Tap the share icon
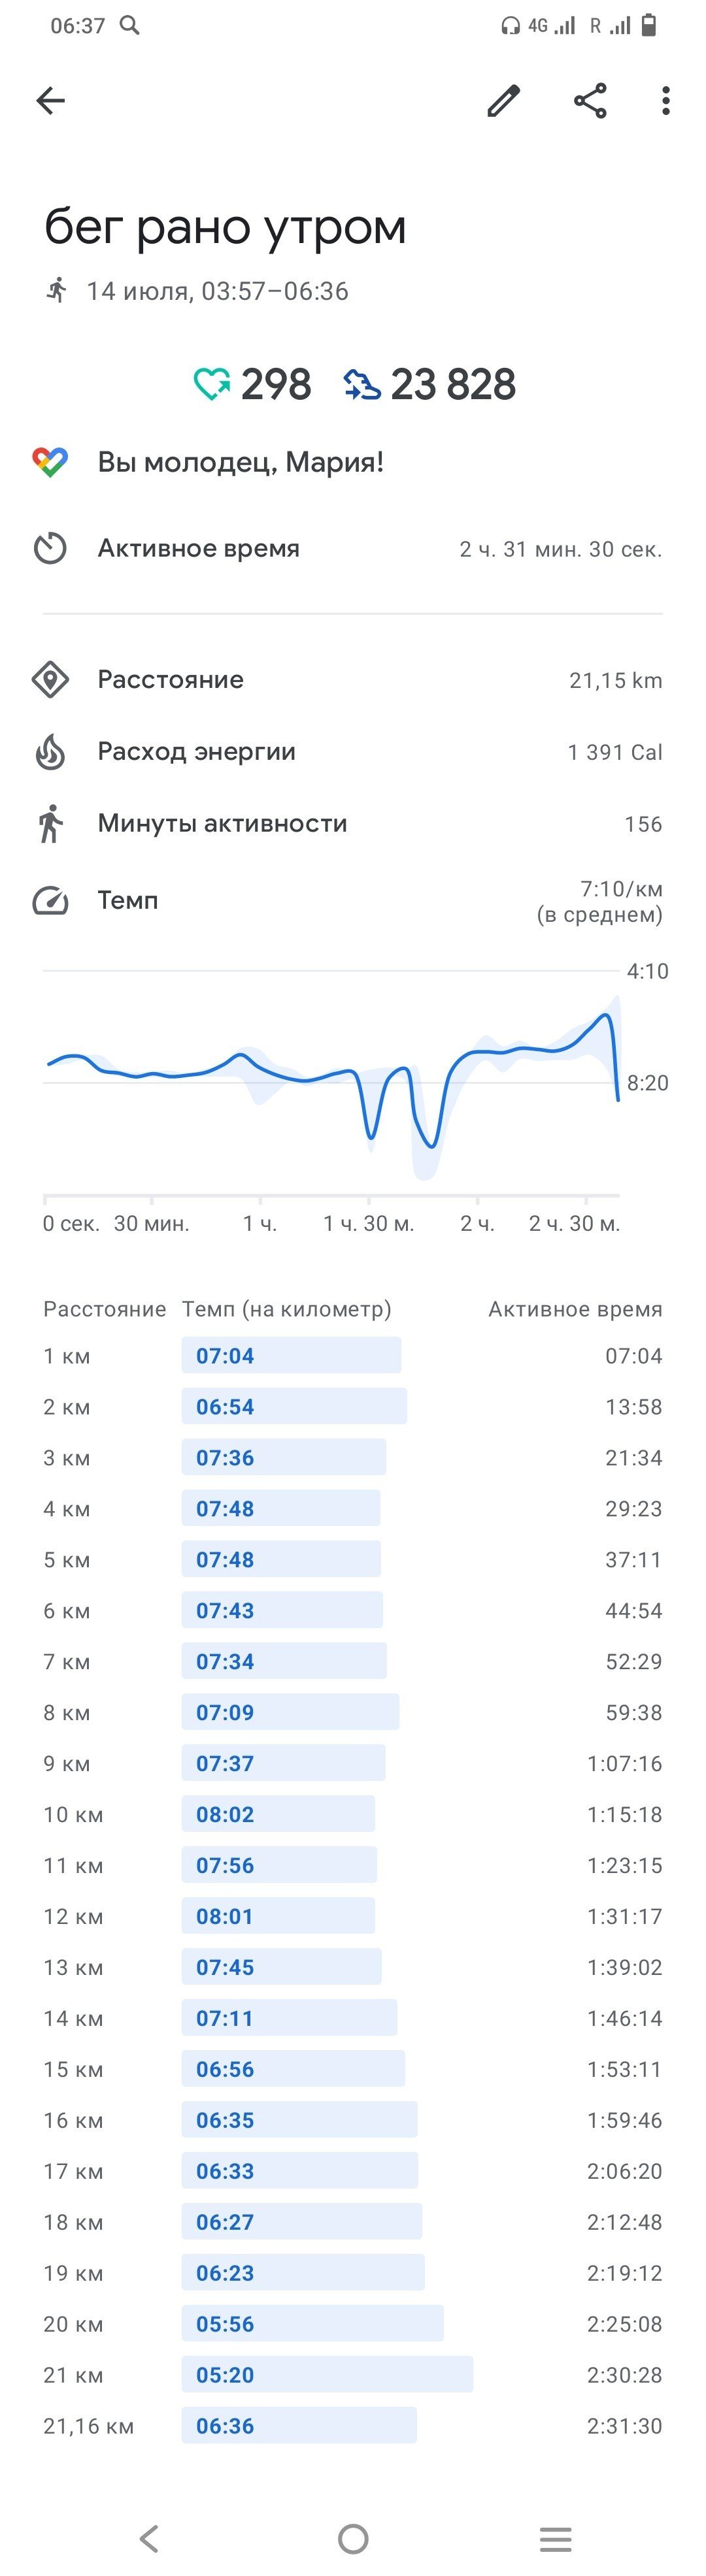The image size is (706, 2576). [x=590, y=100]
